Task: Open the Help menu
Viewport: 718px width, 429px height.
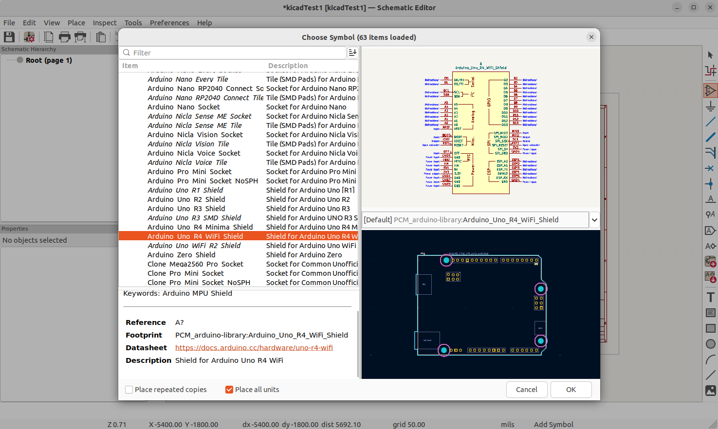Action: pyautogui.click(x=204, y=23)
